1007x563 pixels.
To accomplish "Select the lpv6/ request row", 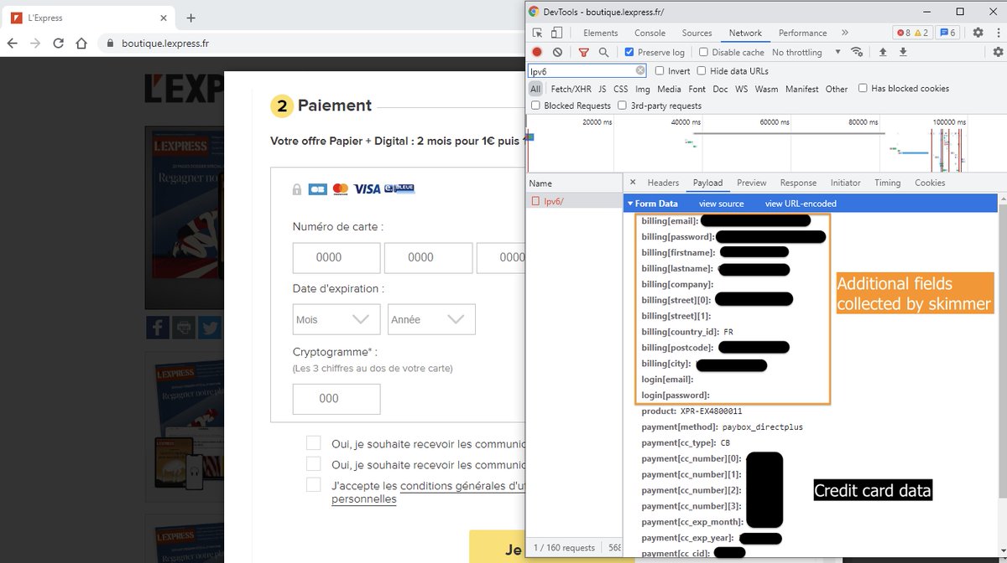I will [x=574, y=201].
